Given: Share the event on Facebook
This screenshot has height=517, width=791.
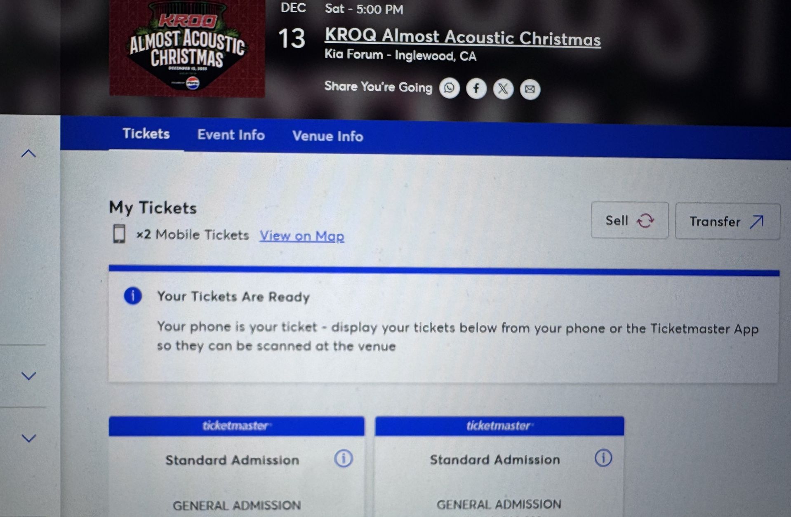Looking at the screenshot, I should point(476,88).
